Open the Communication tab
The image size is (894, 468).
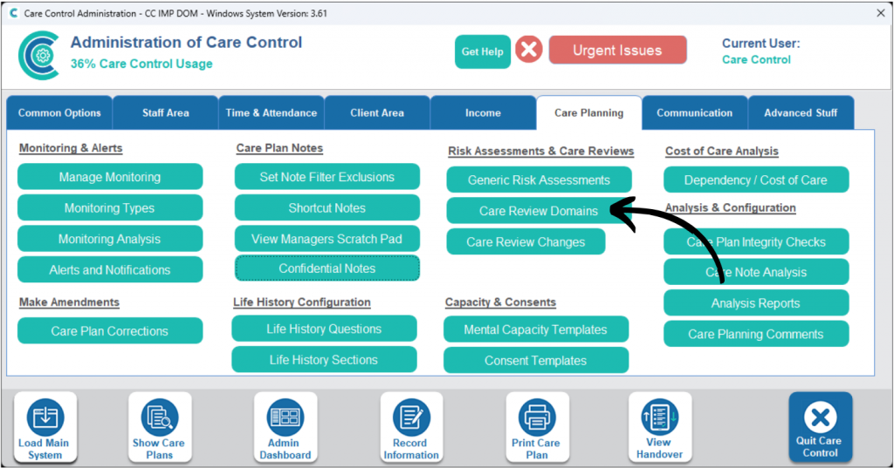(x=694, y=112)
